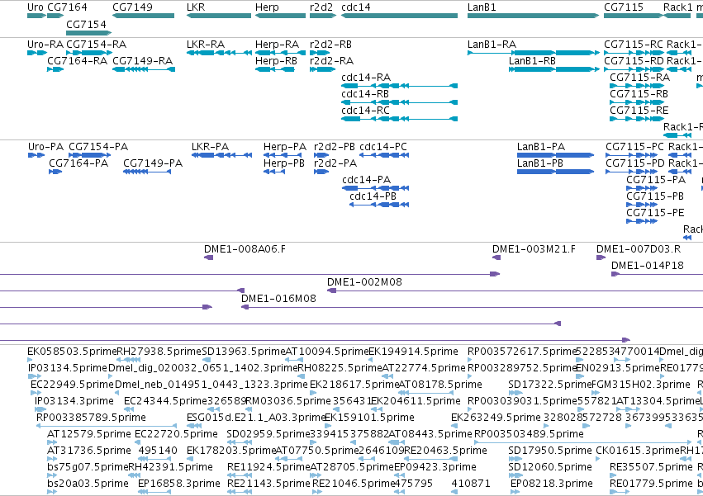Screen dimensions: 703x496
Task: Select BAC end DME1-008A06.F
Action: point(208,257)
